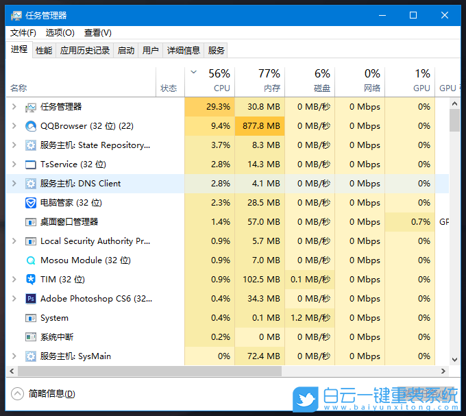The width and height of the screenshot is (466, 416).
Task: Click the 桌面窗口管理器 process icon
Action: pos(31,222)
